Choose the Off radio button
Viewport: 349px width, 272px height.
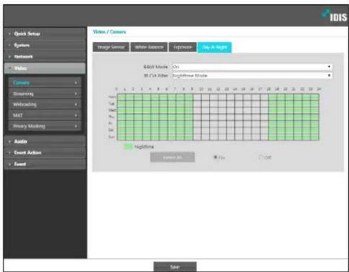click(261, 157)
